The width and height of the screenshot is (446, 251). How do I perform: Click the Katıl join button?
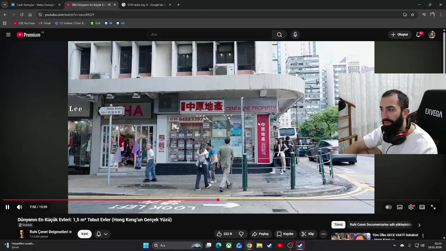click(x=85, y=234)
